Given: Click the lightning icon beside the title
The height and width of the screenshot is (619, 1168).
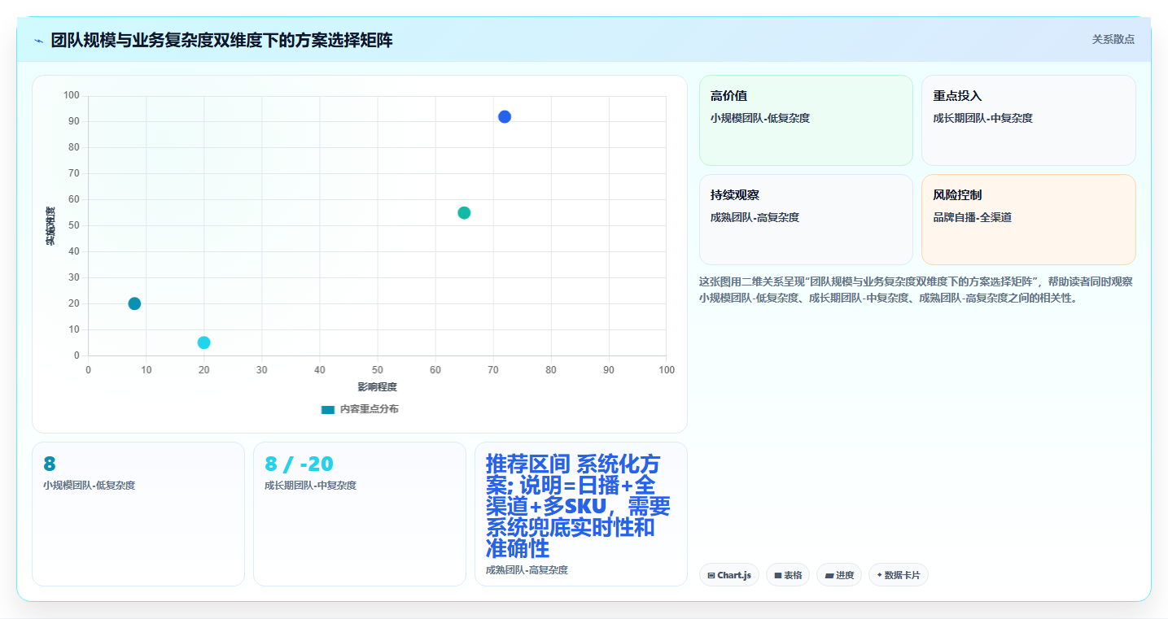Looking at the screenshot, I should 38,41.
